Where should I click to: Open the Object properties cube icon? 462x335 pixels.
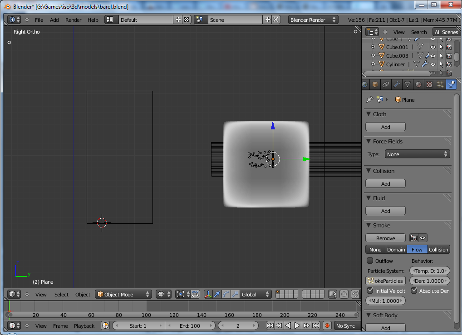[375, 84]
